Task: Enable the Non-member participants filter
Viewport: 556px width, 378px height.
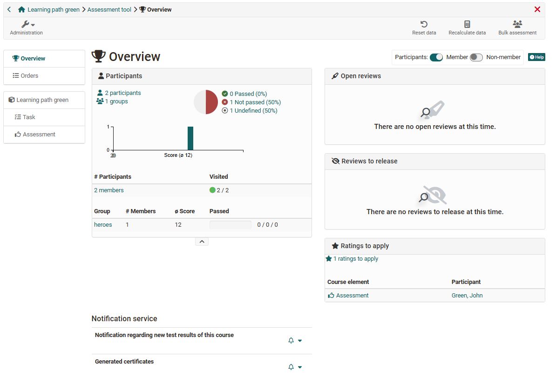Action: (476, 57)
